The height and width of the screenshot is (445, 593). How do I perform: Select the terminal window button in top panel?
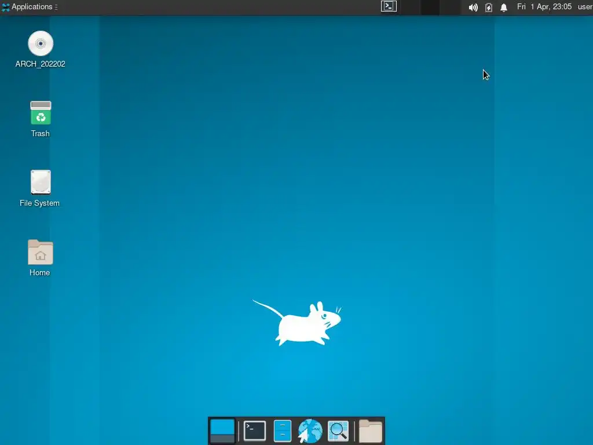(x=389, y=6)
